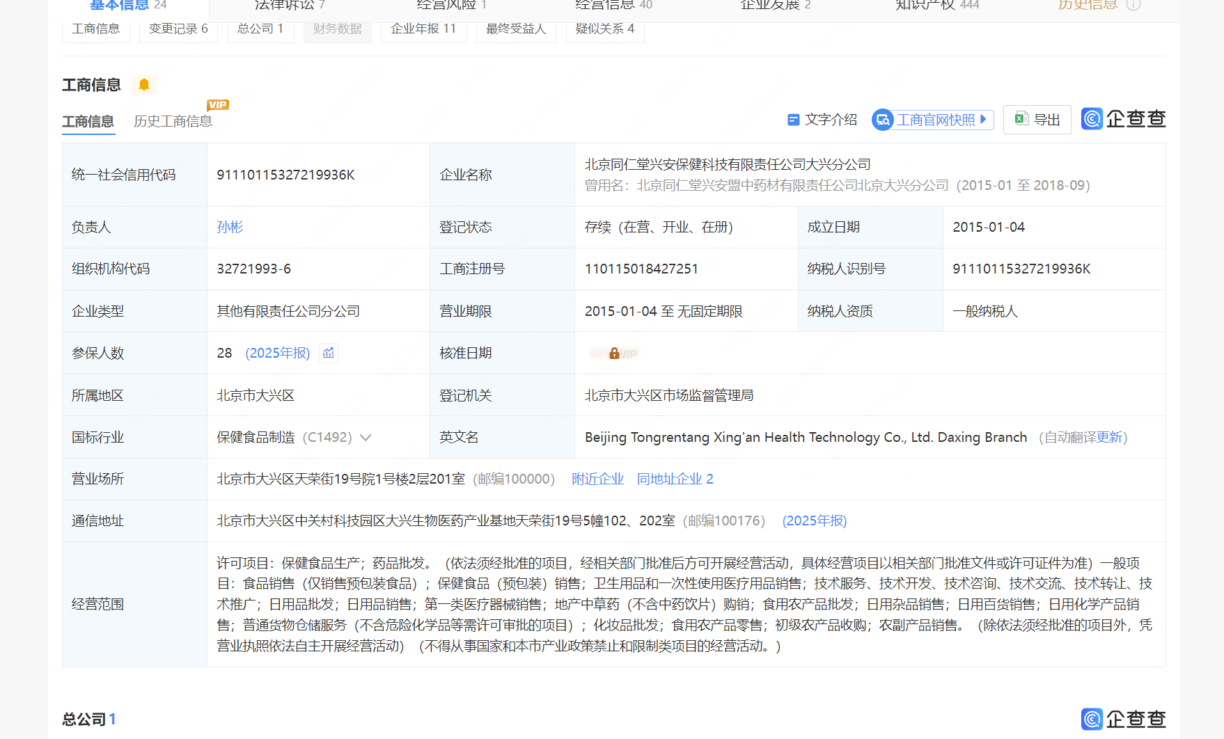
Task: Click the VIP badge on 历史工商信息
Action: (218, 105)
